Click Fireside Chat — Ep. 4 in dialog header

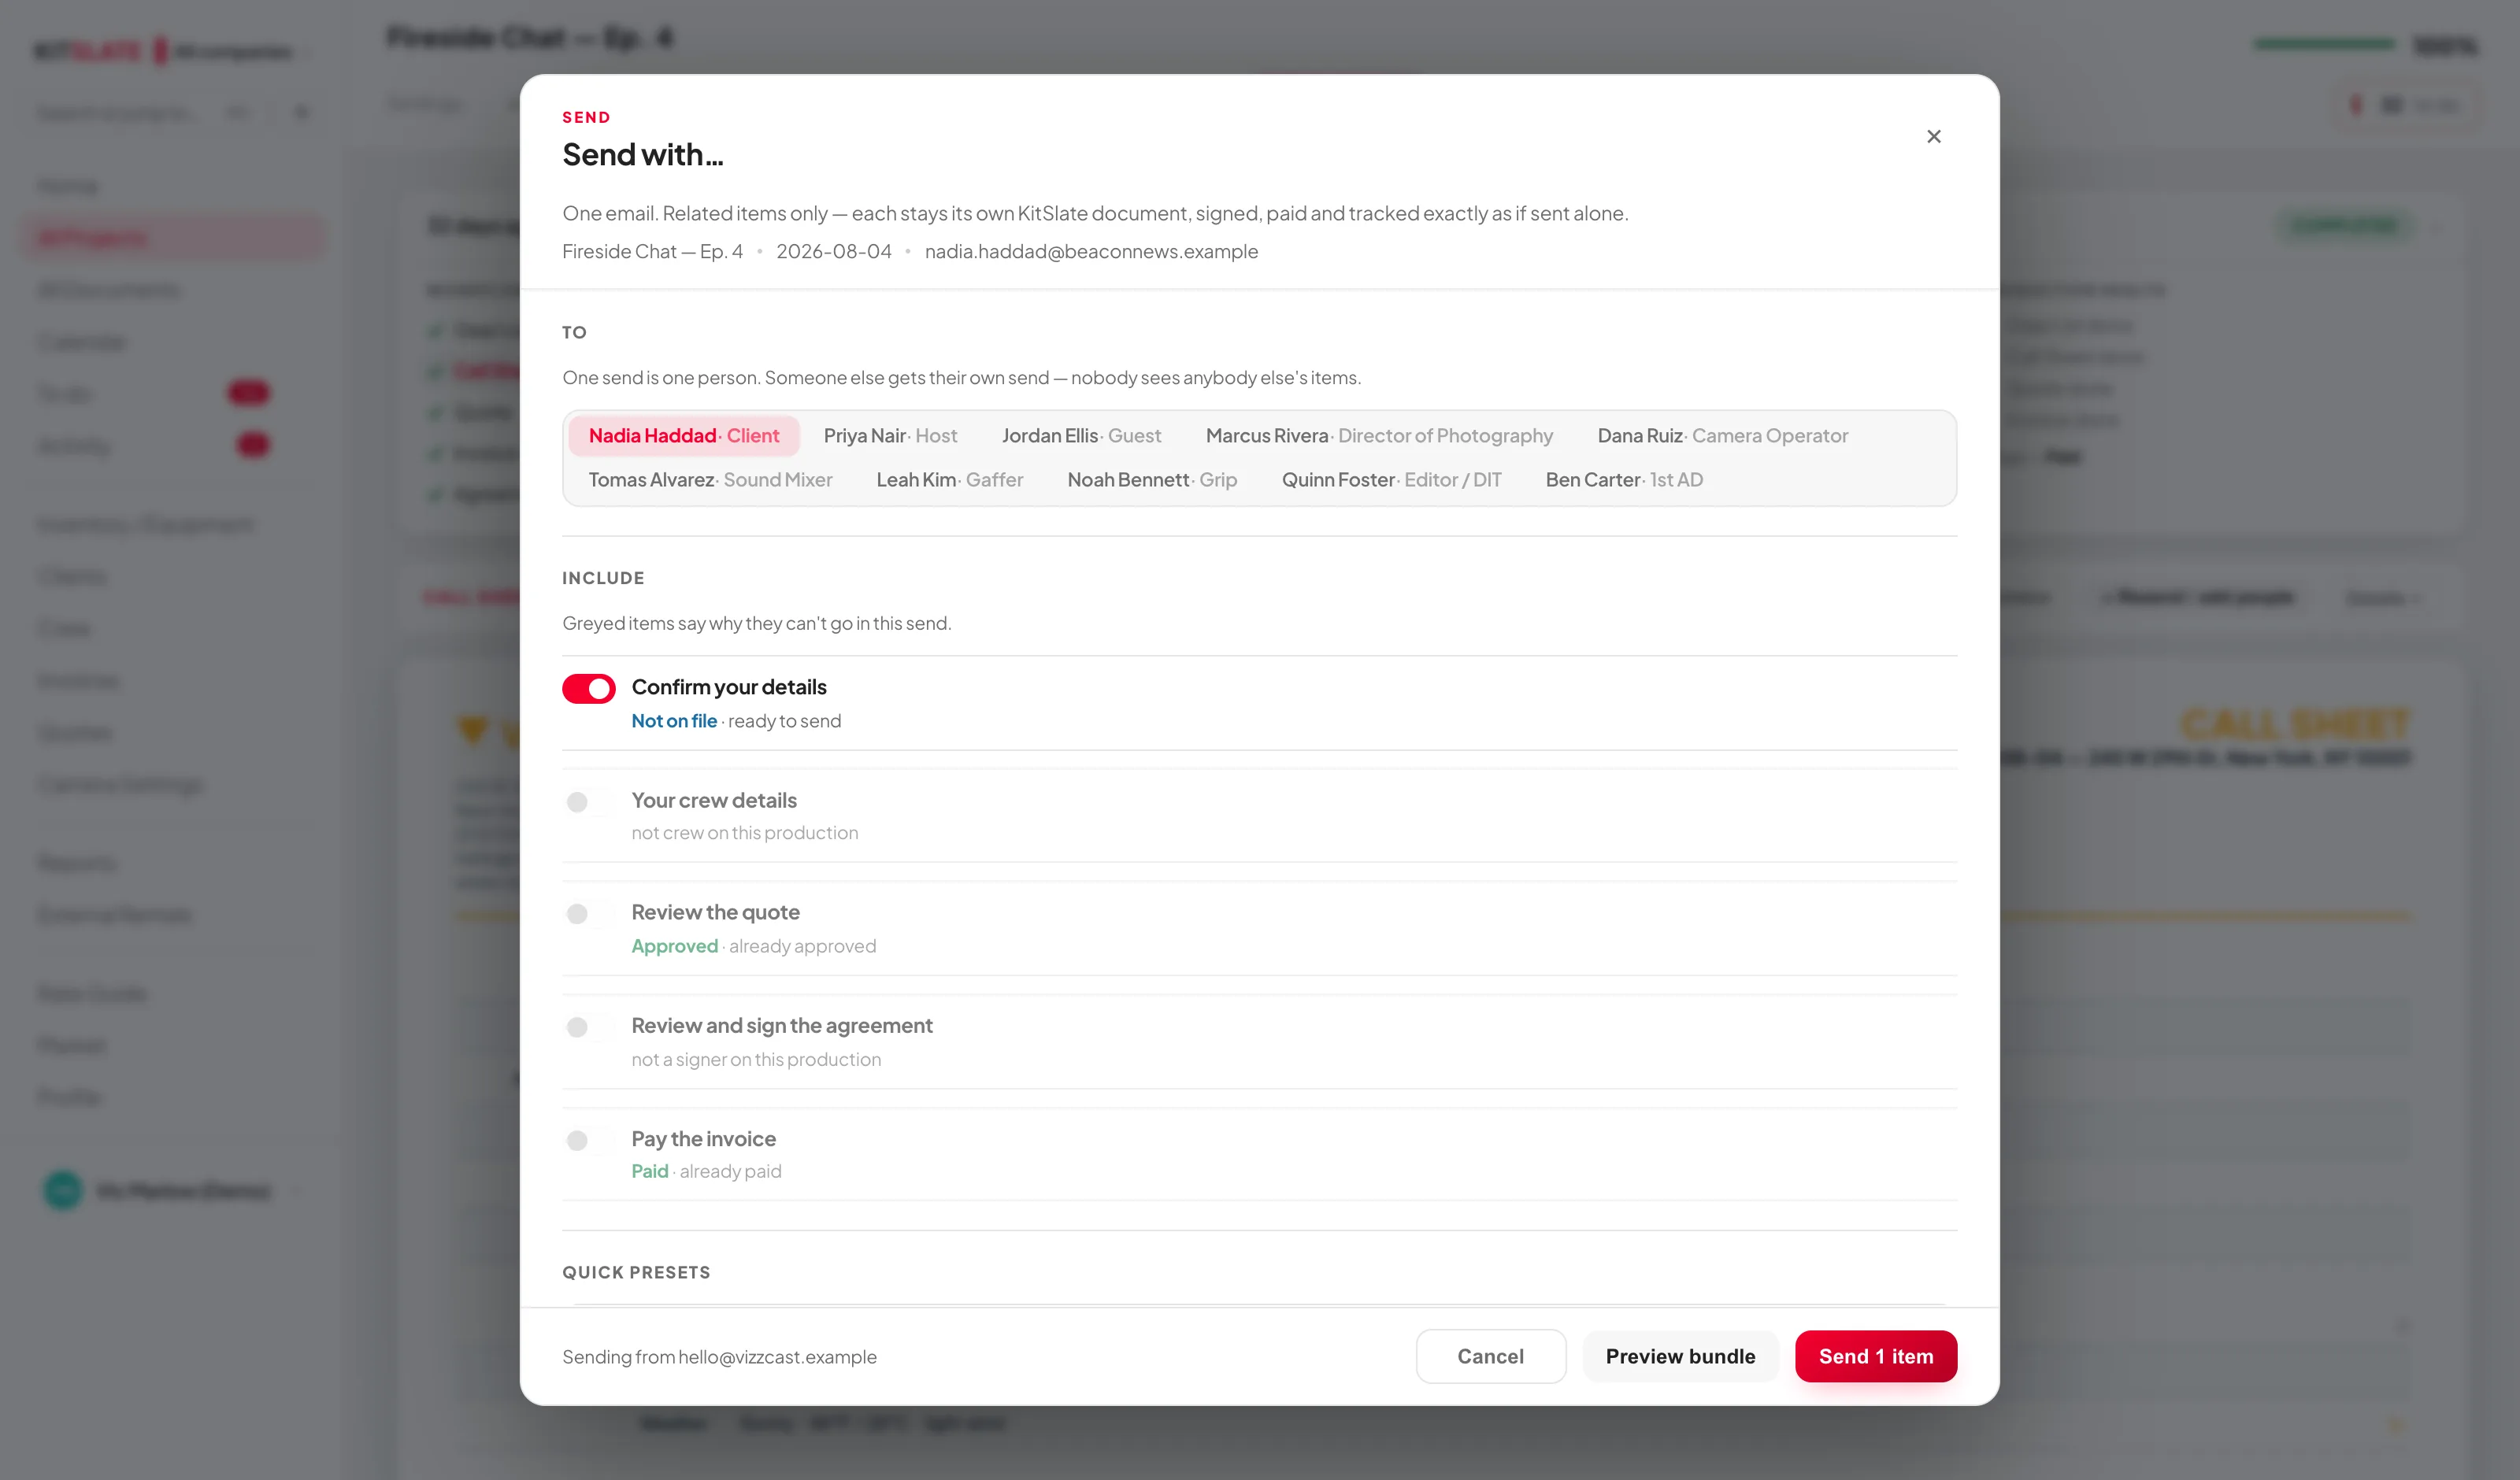point(652,251)
